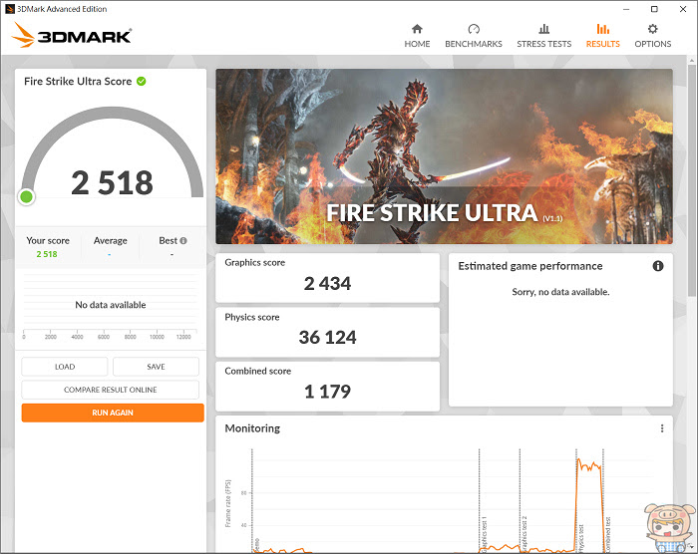The height and width of the screenshot is (554, 698).
Task: Click the Fire Strike Ultra banner image
Action: coord(444,156)
